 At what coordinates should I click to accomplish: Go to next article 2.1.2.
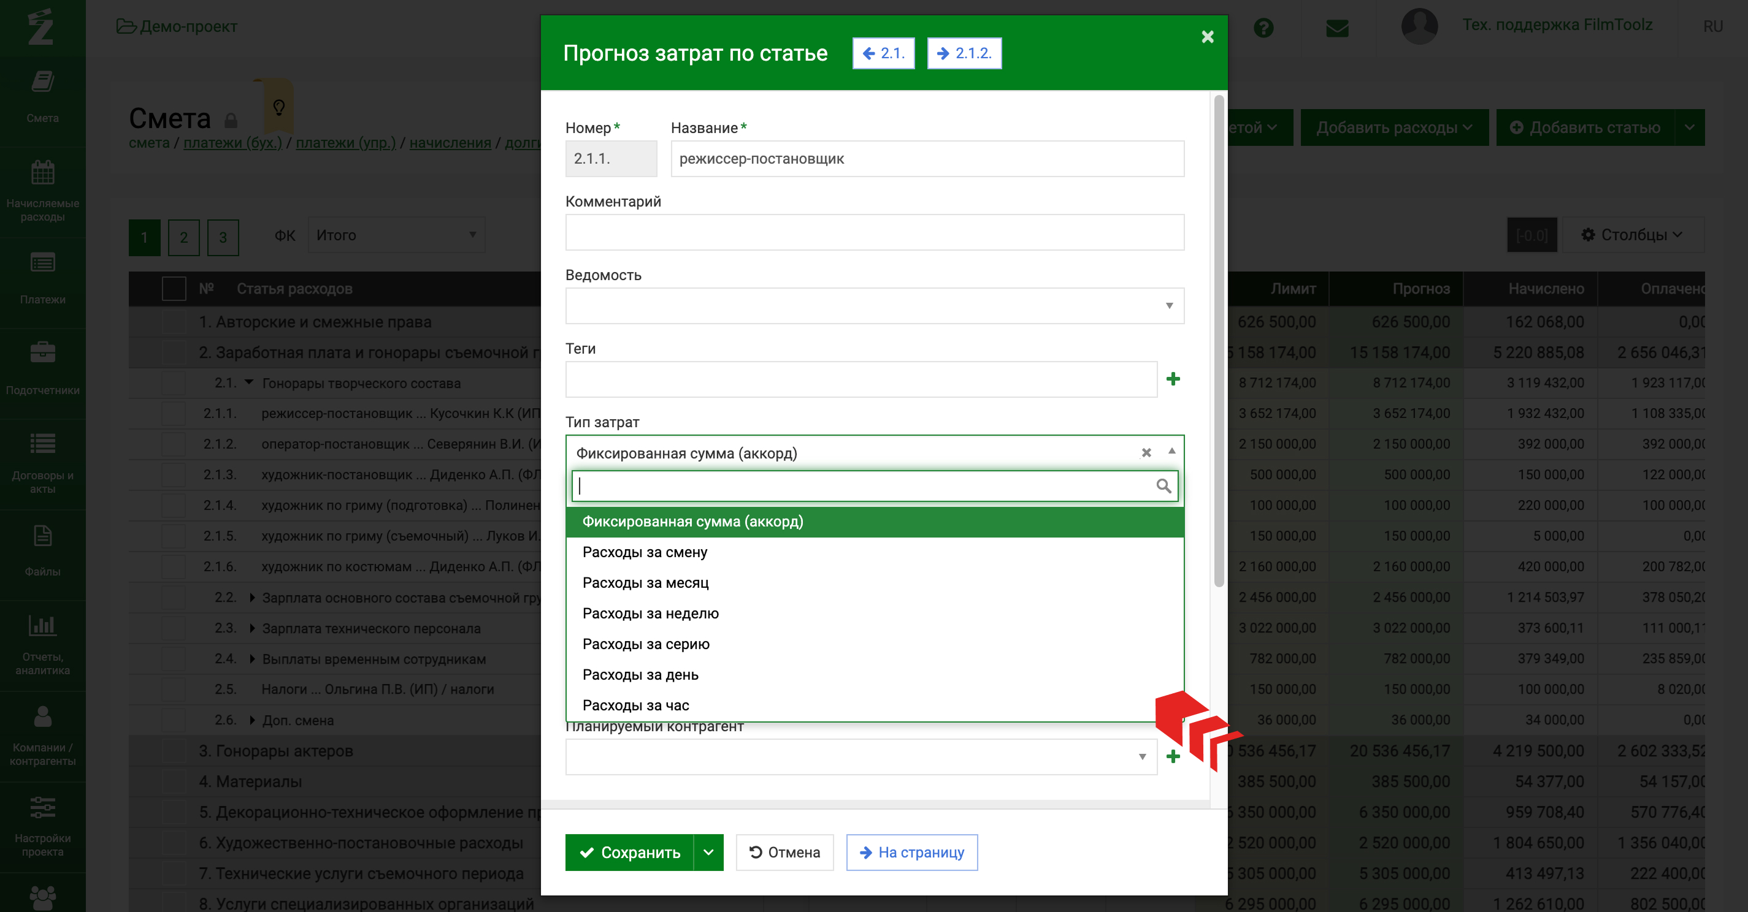pos(964,53)
